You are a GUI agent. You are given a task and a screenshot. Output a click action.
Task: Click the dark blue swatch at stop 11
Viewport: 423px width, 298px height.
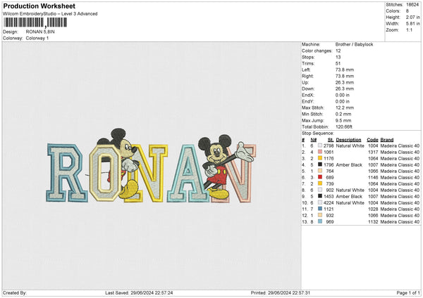tap(321, 209)
